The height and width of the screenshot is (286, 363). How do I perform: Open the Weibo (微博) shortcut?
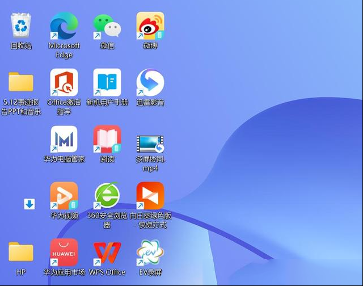tap(150, 26)
